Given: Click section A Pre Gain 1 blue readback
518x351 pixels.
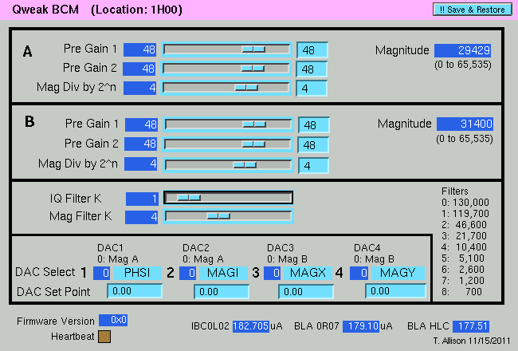Looking at the screenshot, I should (139, 49).
